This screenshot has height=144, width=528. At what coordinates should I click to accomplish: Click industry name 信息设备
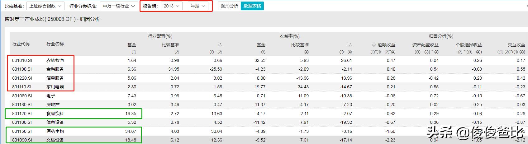tap(55, 122)
